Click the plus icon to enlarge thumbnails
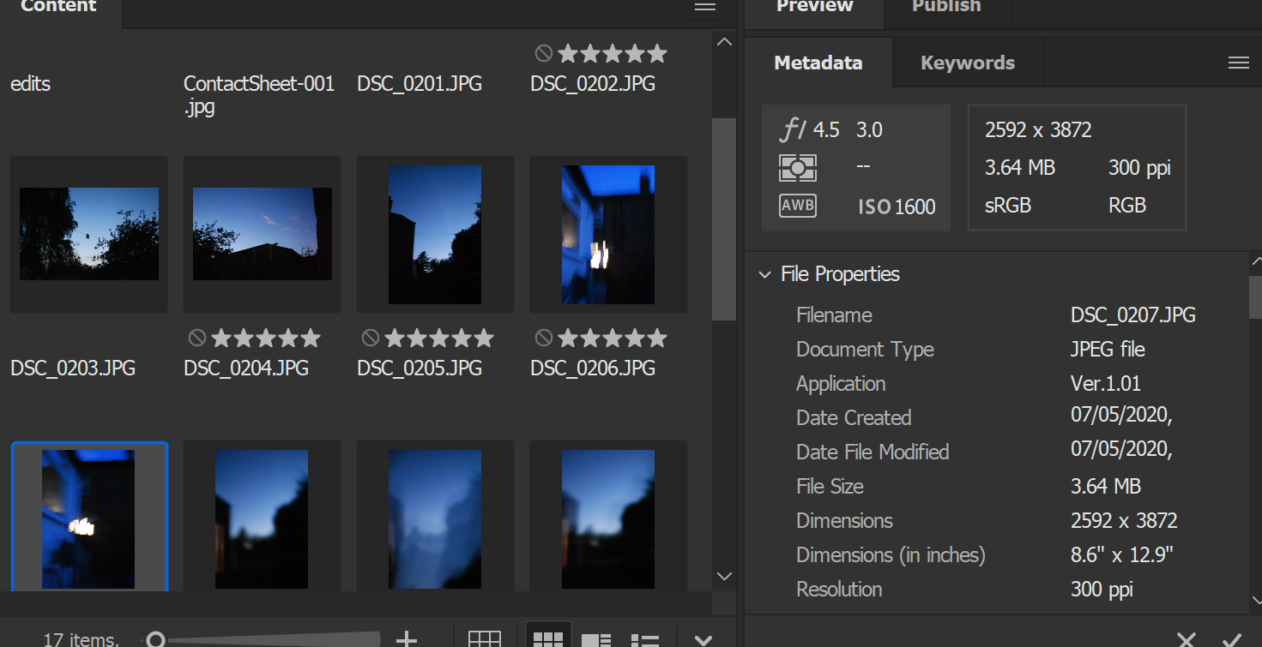The width and height of the screenshot is (1262, 647). (x=406, y=639)
